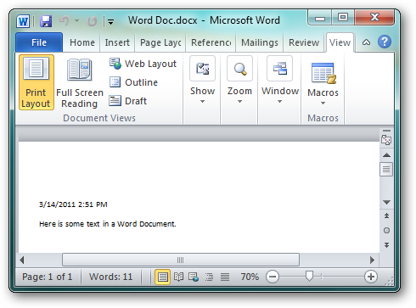Toggle the ruler icon above vertical scrollbar

(386, 139)
